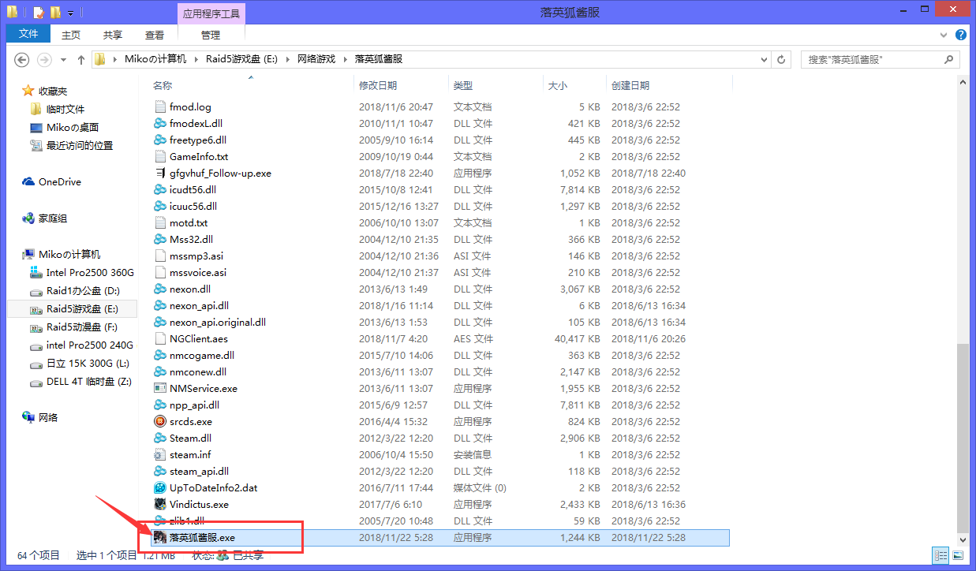Click the search magnifier icon
This screenshot has width=976, height=571.
coord(949,58)
